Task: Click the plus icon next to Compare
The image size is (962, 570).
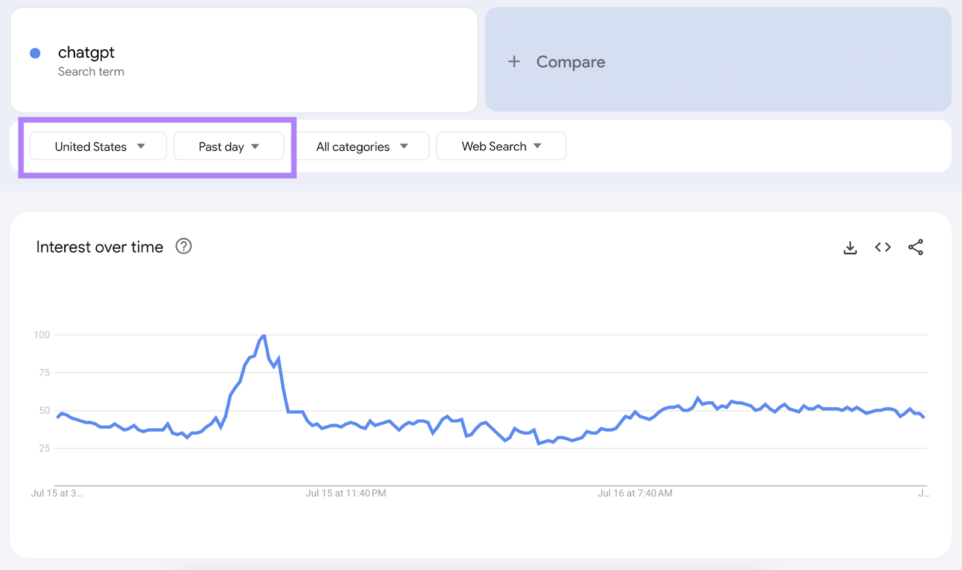Action: coord(514,61)
